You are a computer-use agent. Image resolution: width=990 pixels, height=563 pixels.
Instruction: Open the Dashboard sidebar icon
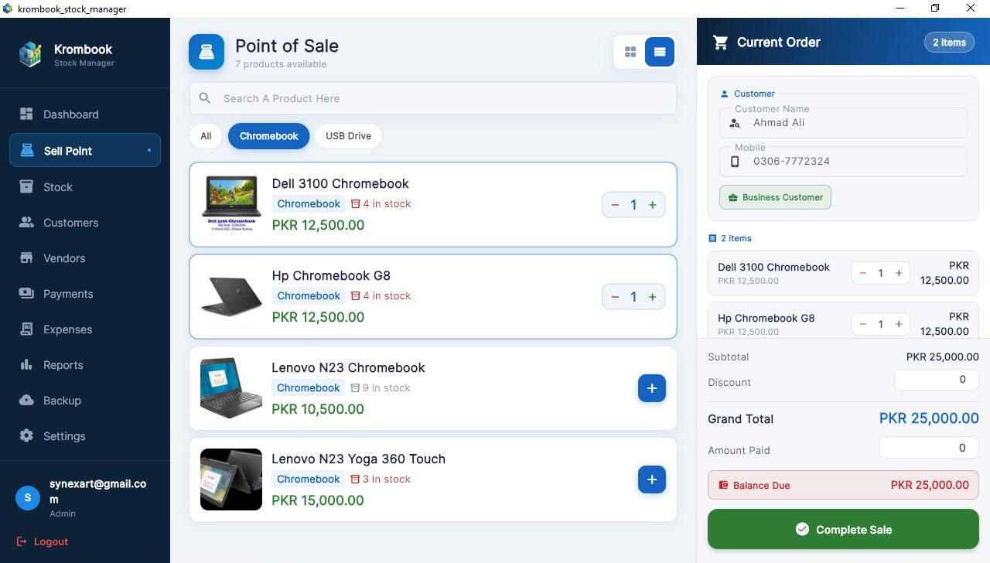pos(26,114)
